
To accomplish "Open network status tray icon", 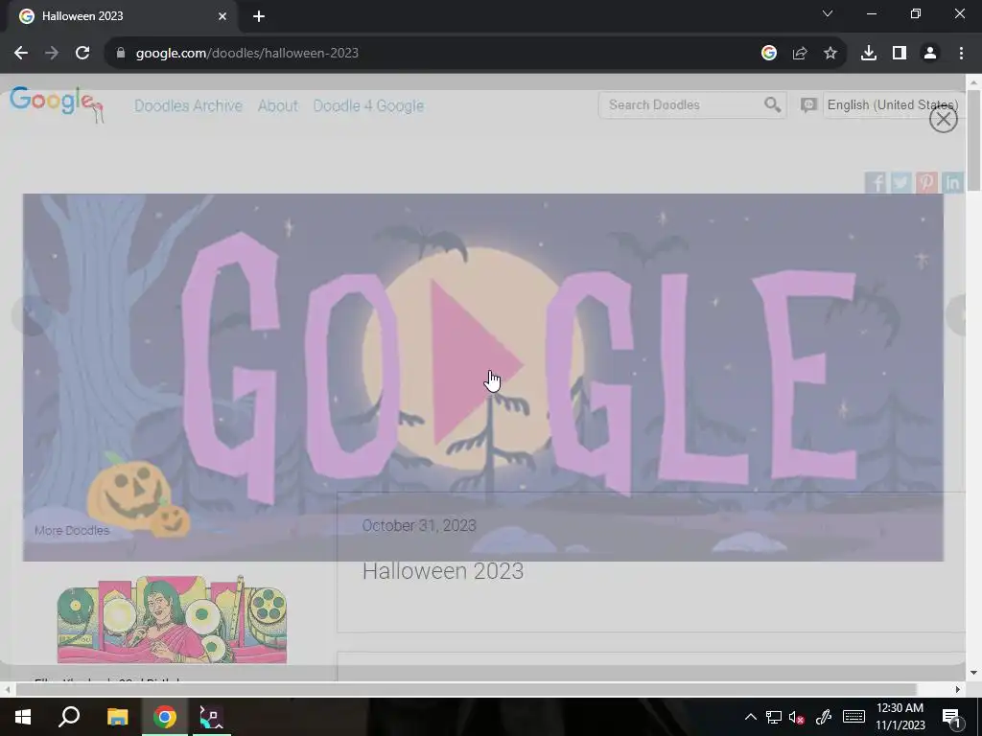I will click(x=774, y=717).
